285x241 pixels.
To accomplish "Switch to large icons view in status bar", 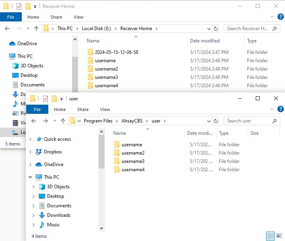I will tap(279, 236).
